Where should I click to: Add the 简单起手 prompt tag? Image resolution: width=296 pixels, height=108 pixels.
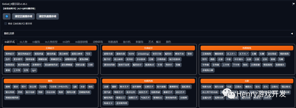pos(10,54)
